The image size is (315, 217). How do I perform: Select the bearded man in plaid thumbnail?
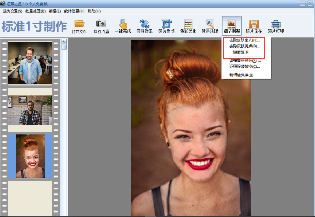pyautogui.click(x=30, y=110)
